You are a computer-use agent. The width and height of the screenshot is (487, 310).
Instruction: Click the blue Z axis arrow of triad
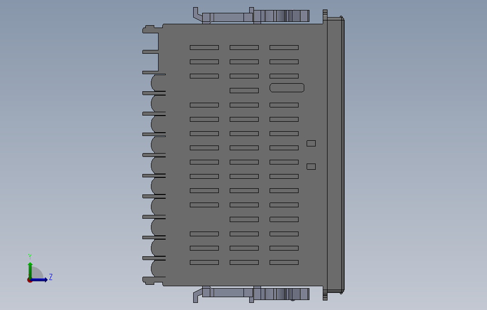coord(39,280)
